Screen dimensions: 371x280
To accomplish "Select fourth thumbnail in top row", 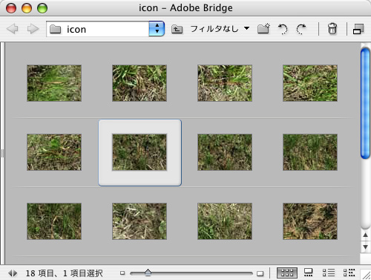I will coord(310,83).
